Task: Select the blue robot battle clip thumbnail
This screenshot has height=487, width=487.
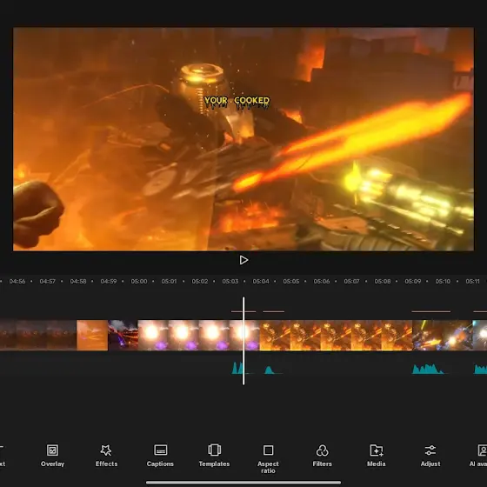Action: [443, 335]
